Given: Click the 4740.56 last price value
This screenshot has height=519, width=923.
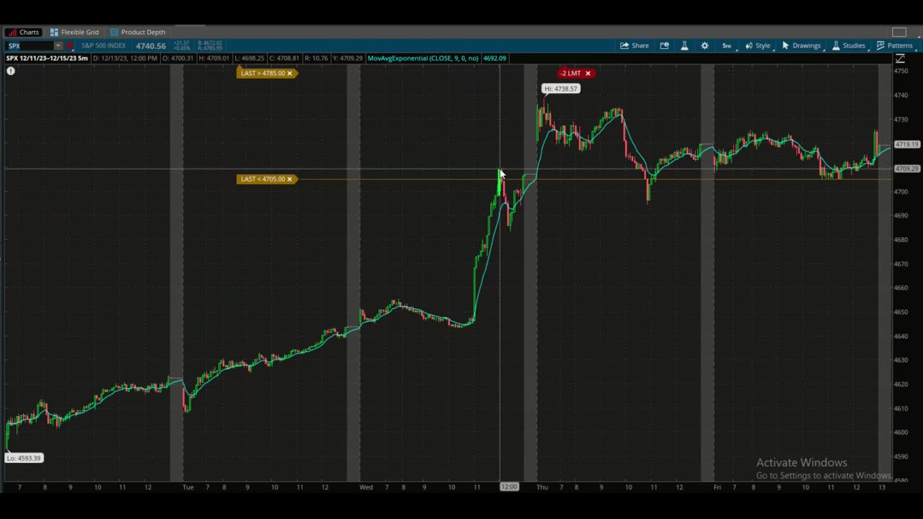Looking at the screenshot, I should click(151, 45).
